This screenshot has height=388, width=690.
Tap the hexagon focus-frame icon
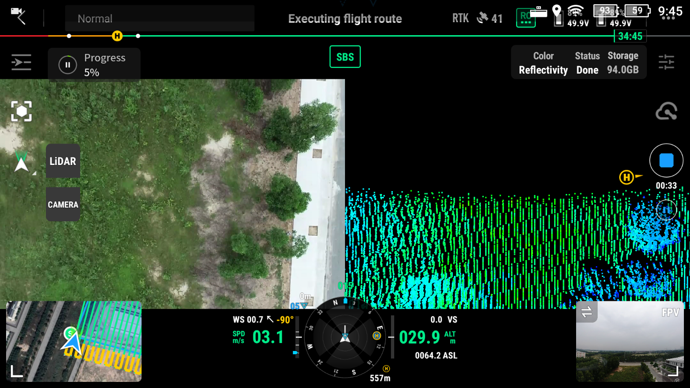click(22, 112)
